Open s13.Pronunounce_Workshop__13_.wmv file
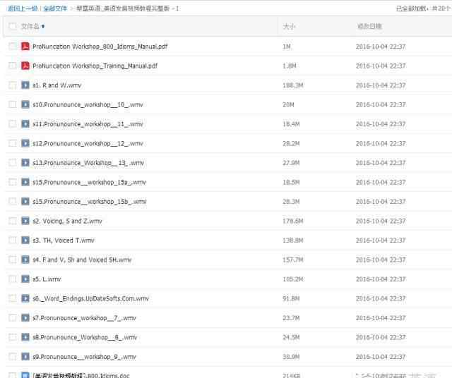Screen dimensions: 452x378 pyautogui.click(x=88, y=163)
